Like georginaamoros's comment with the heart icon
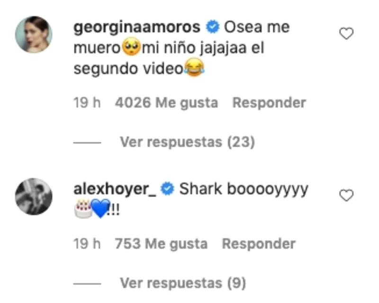Viewport: 379px width, 303px height. click(x=346, y=34)
